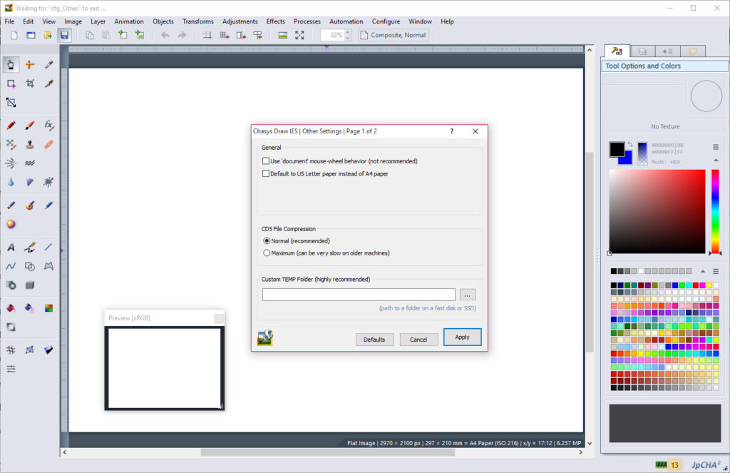This screenshot has height=473, width=730.
Task: Select the grid hash tool
Action: [11, 350]
